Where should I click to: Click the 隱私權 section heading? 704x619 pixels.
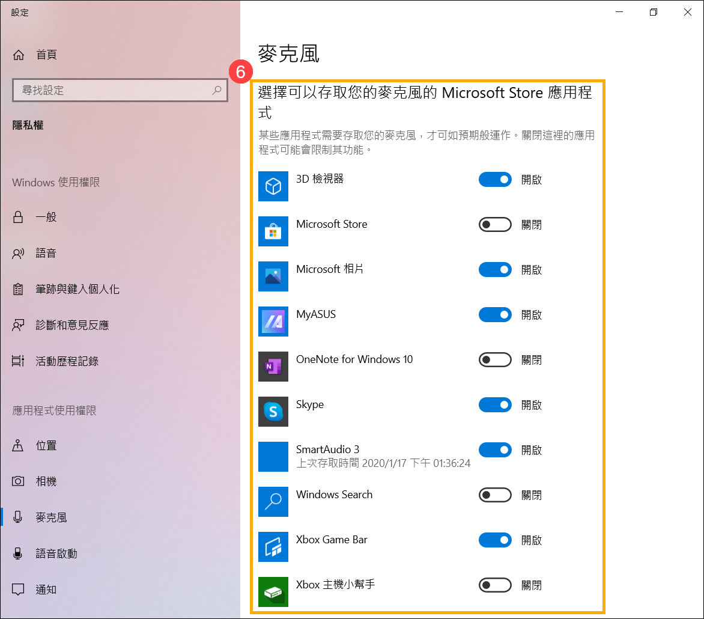(28, 126)
